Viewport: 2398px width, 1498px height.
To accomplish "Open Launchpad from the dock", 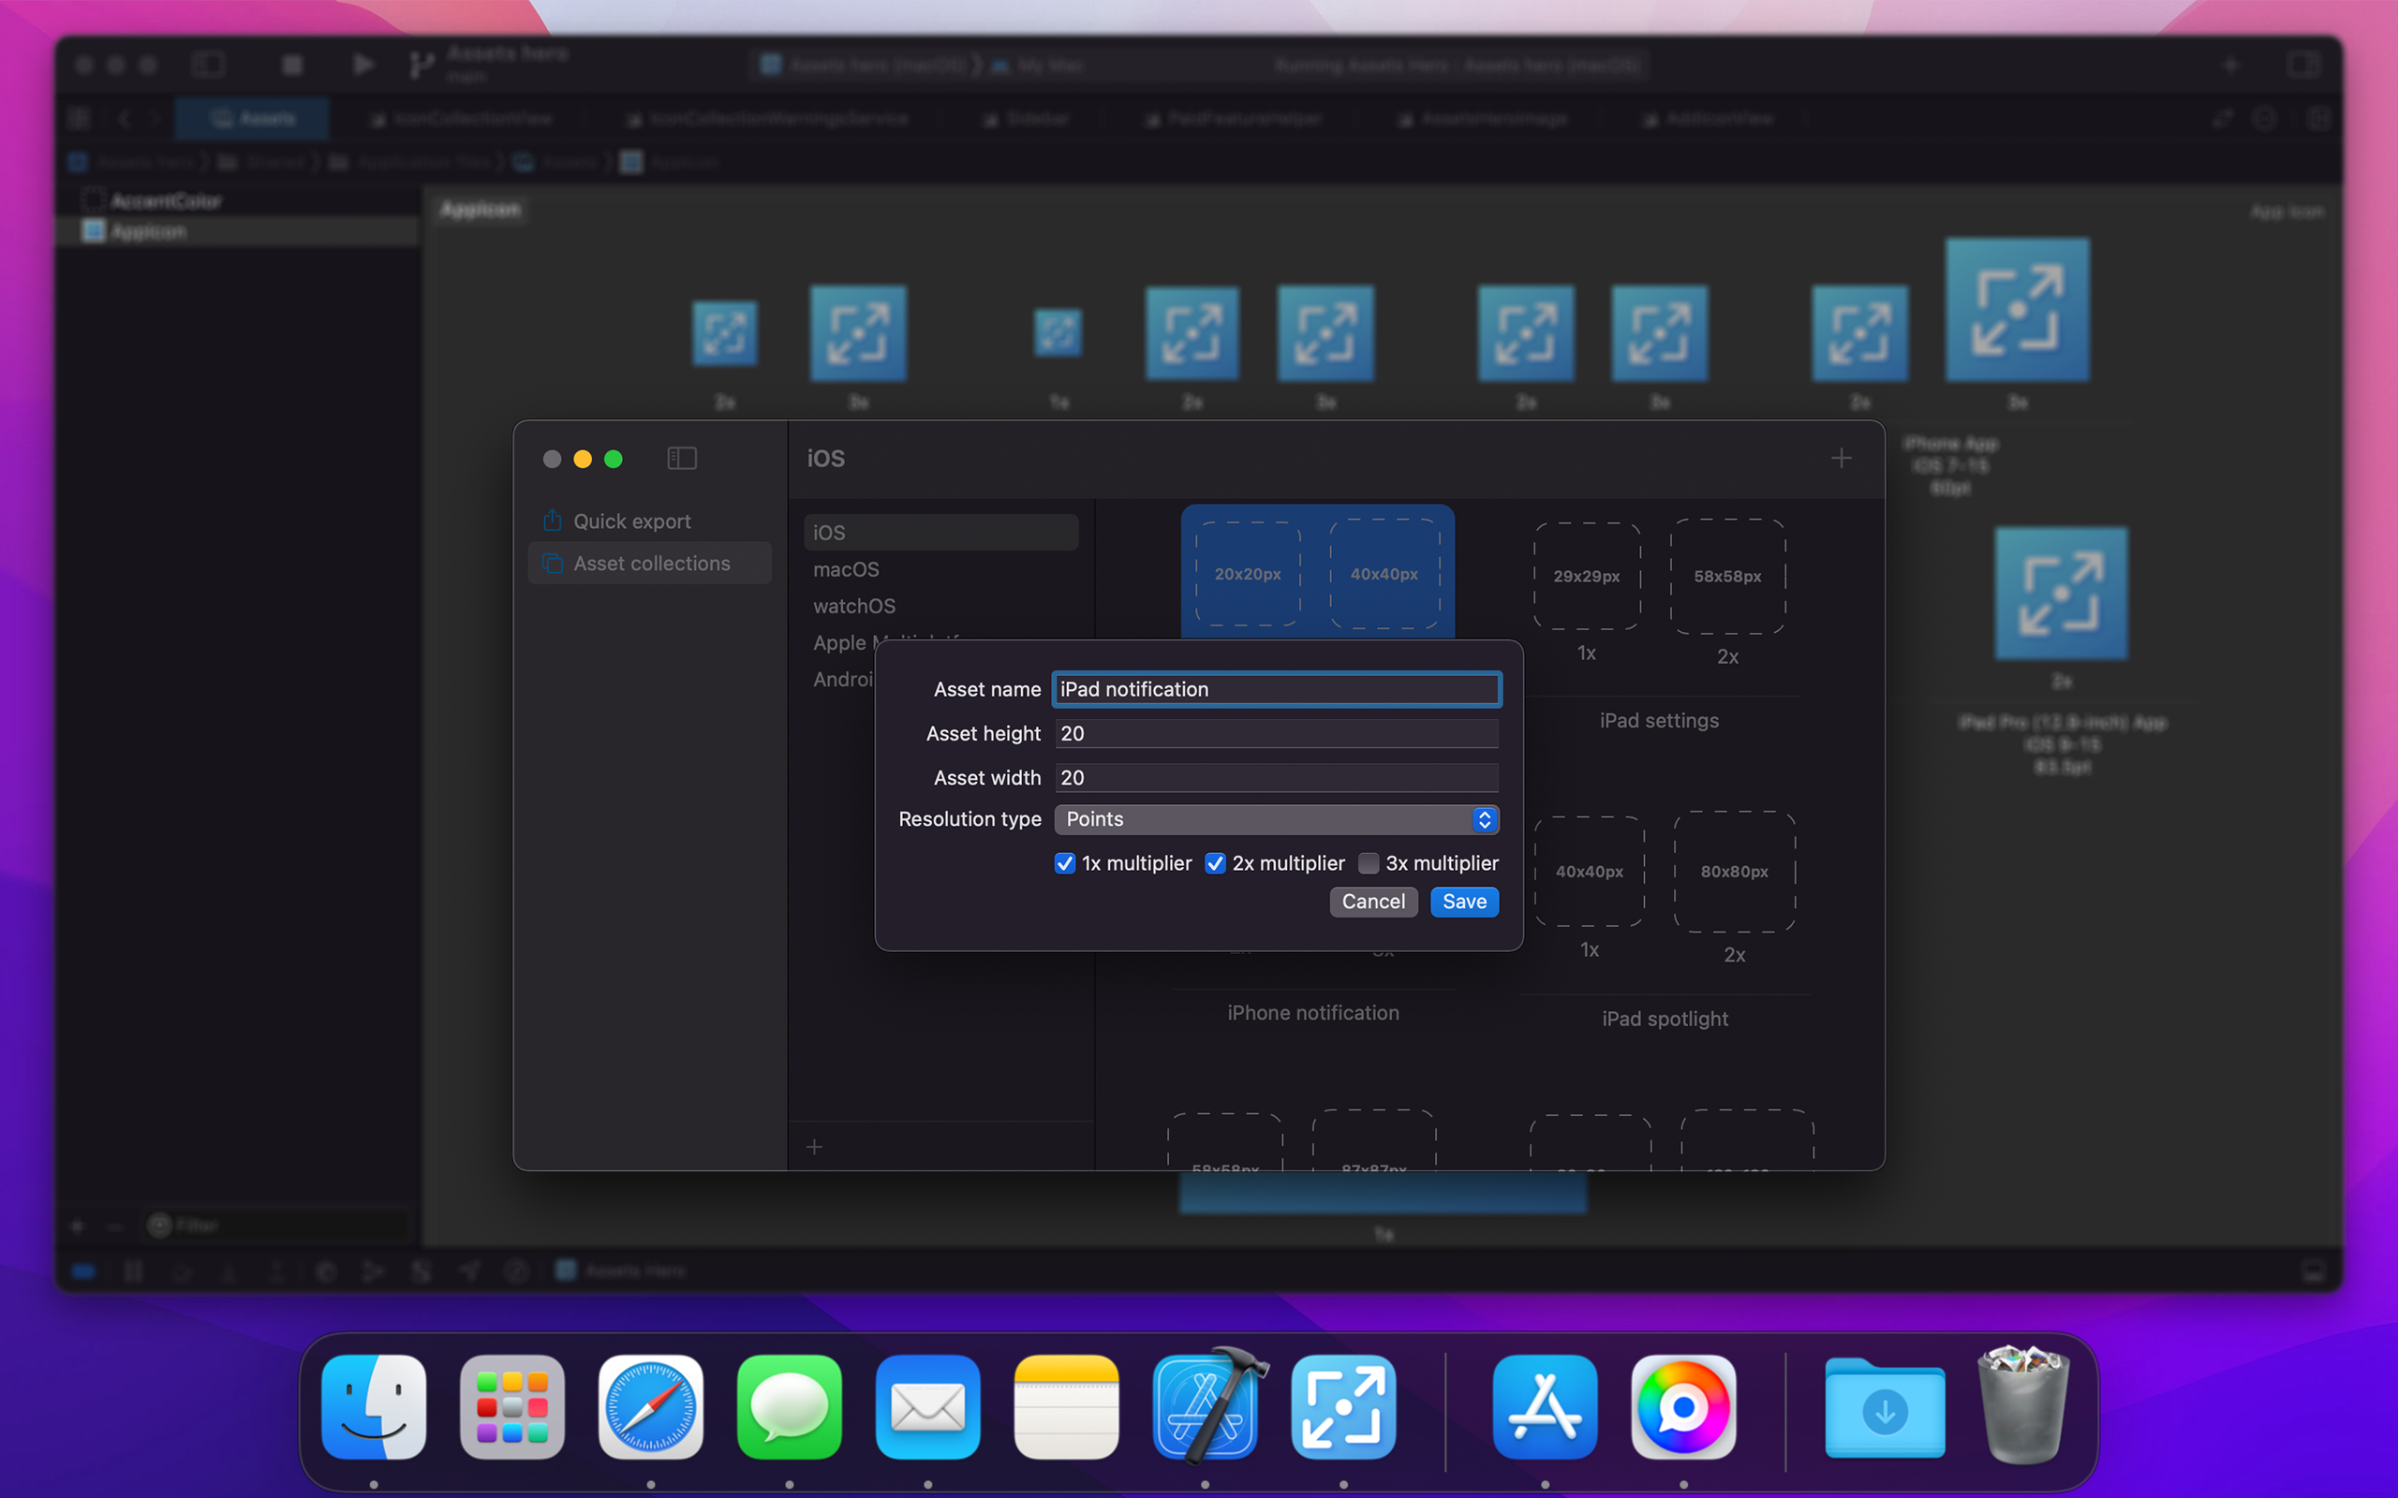I will click(512, 1407).
